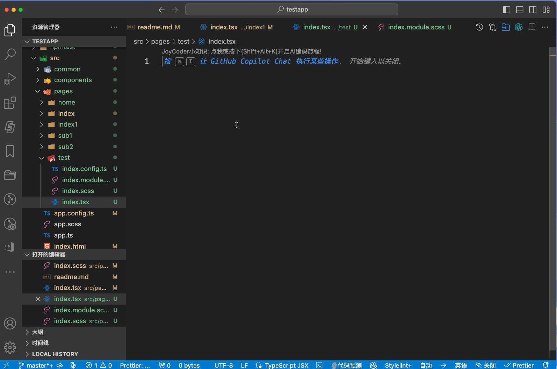557x369 pixels.
Task: Open editor more actions ellipsis
Action: 545,27
